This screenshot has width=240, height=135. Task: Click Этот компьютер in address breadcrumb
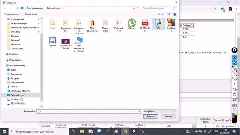[x=35, y=8]
